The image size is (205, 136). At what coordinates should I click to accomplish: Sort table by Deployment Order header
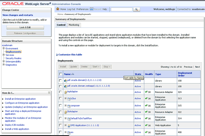185,74
